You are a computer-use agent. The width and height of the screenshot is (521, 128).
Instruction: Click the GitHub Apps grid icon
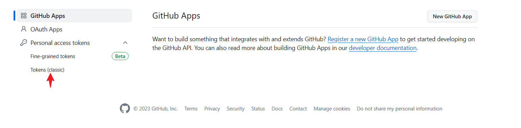[24, 16]
